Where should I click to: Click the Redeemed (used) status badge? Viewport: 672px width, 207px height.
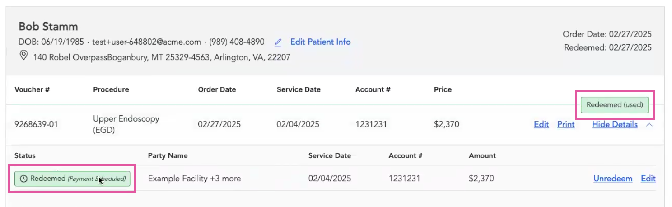(614, 105)
